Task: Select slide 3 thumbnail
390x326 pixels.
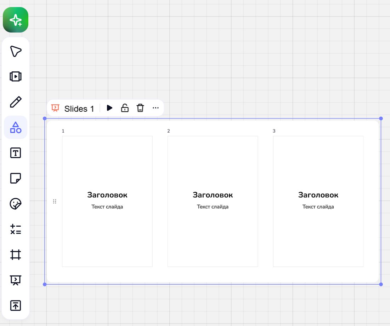Action: tap(318, 201)
